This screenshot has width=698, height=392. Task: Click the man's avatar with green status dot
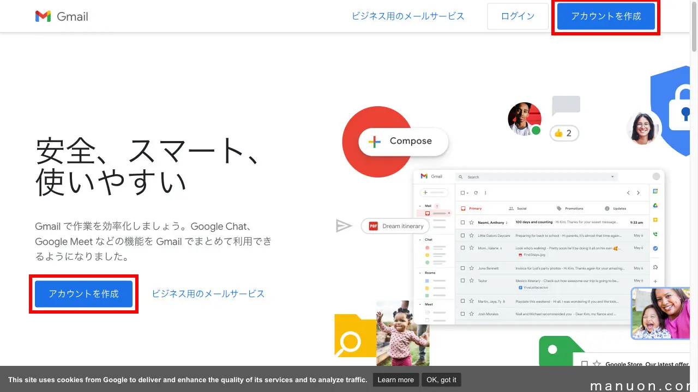tap(525, 119)
